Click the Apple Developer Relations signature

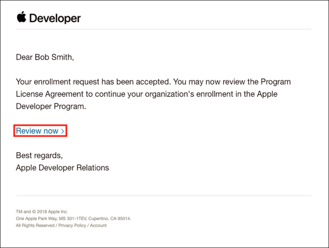62,168
